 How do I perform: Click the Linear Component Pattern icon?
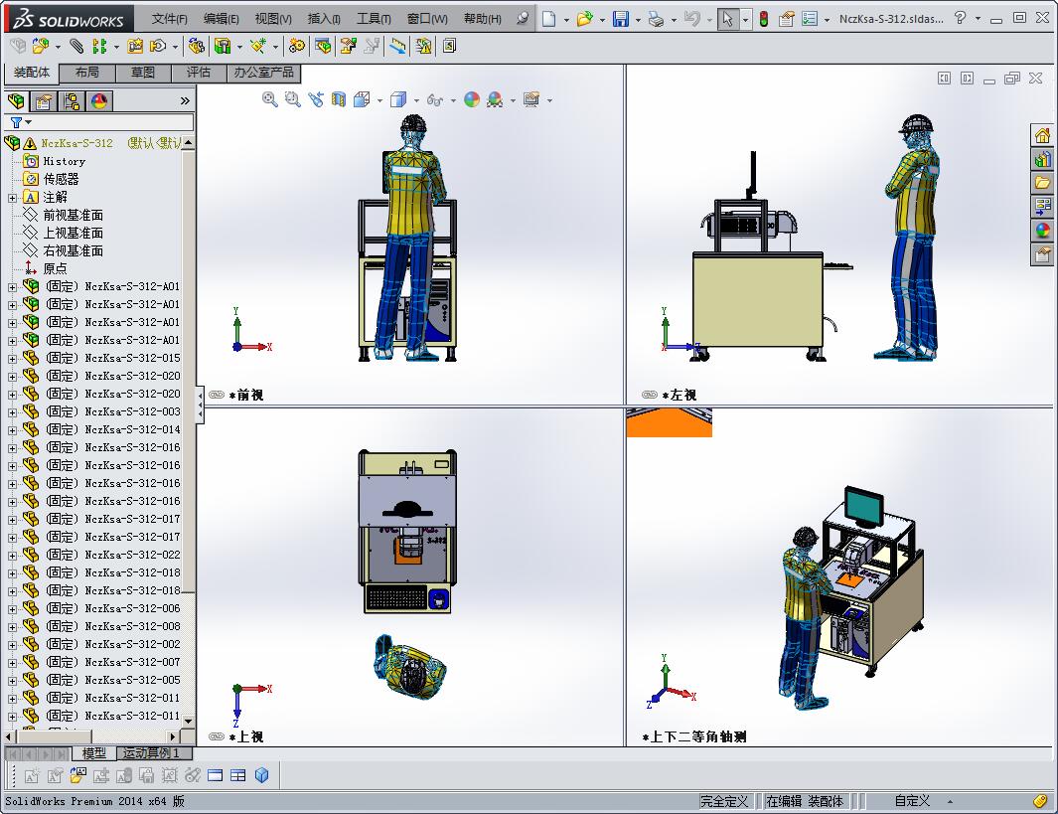(100, 46)
